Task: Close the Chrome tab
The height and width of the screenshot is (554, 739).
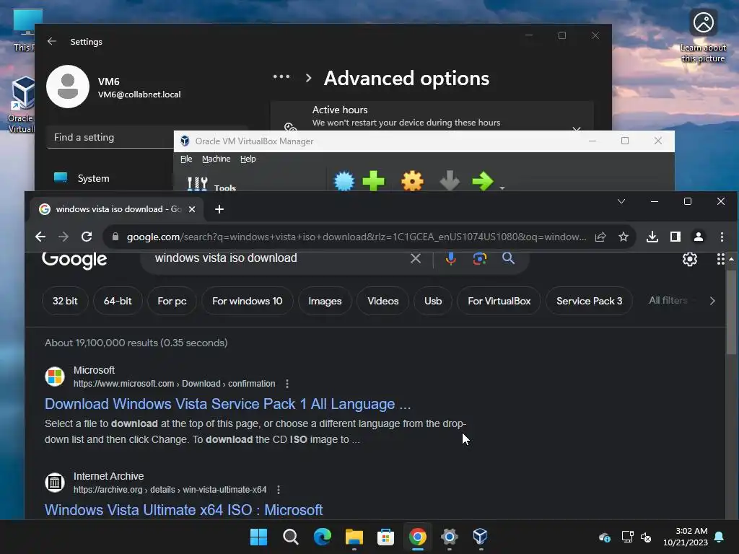Action: coord(192,208)
